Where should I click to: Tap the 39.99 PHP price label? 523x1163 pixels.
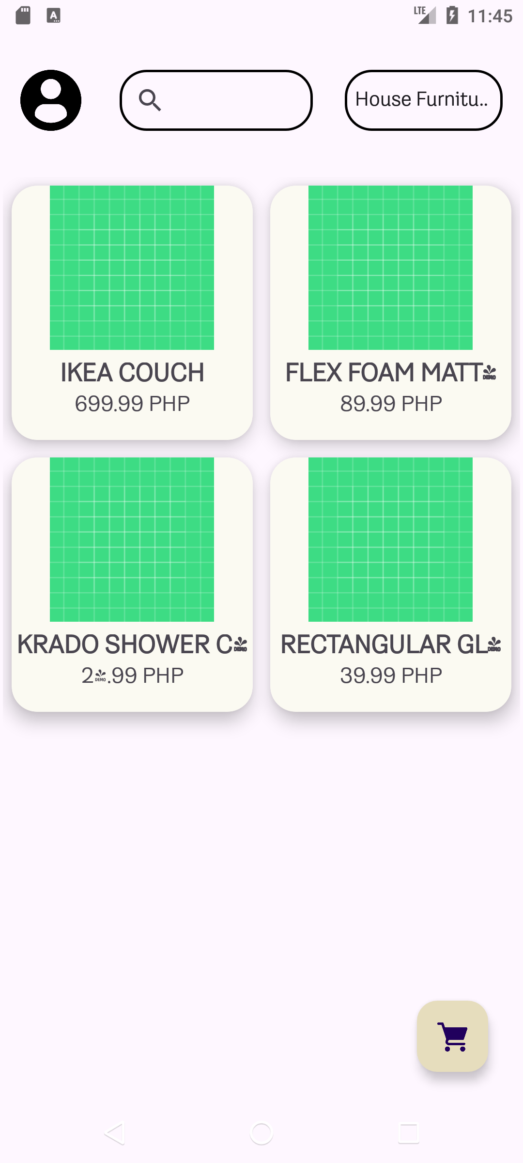[x=391, y=676]
